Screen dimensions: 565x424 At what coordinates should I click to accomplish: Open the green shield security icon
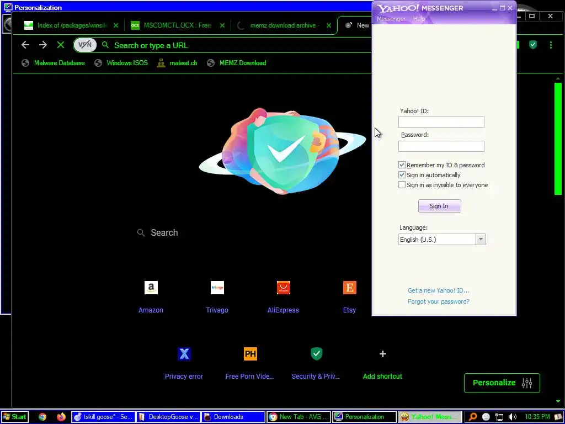point(533,45)
